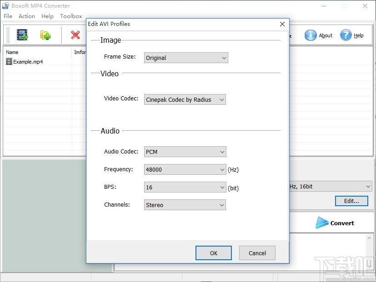Select Example.mp4 in the file list
This screenshot has width=376, height=282.
(28, 62)
